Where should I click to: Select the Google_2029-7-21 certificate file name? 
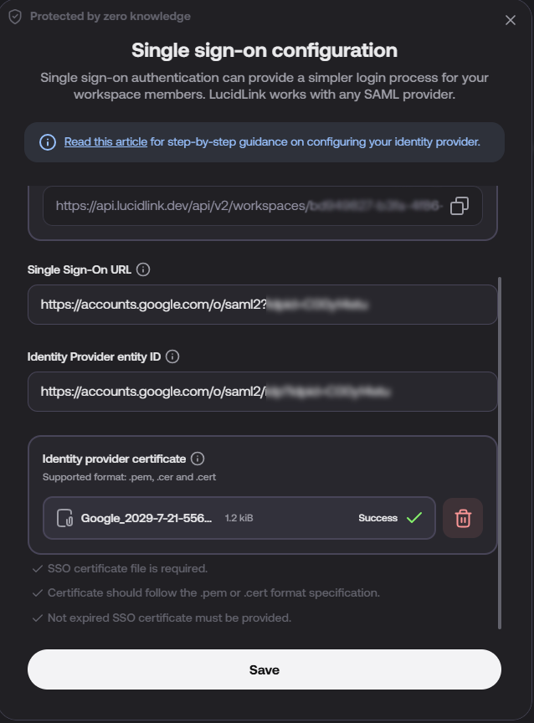[x=146, y=518]
